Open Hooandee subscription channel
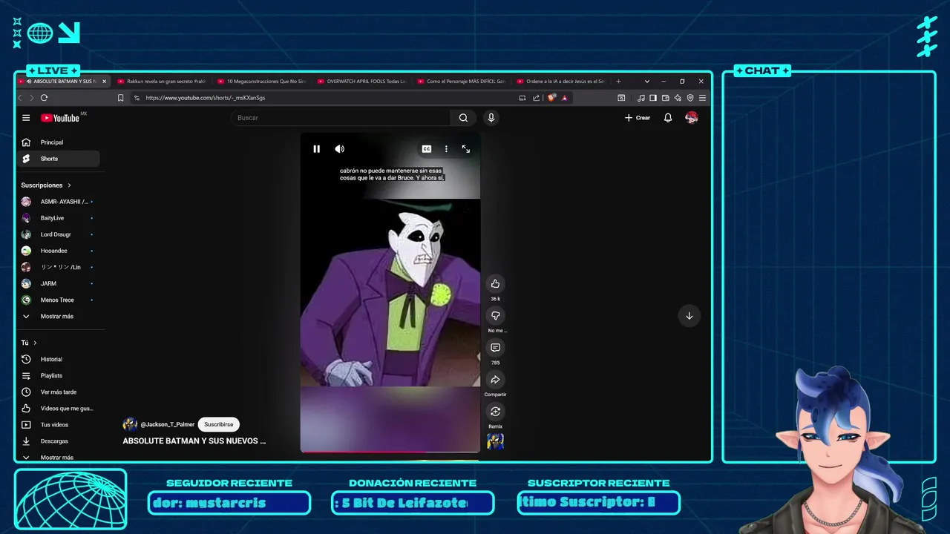Image resolution: width=950 pixels, height=534 pixels. (59, 251)
